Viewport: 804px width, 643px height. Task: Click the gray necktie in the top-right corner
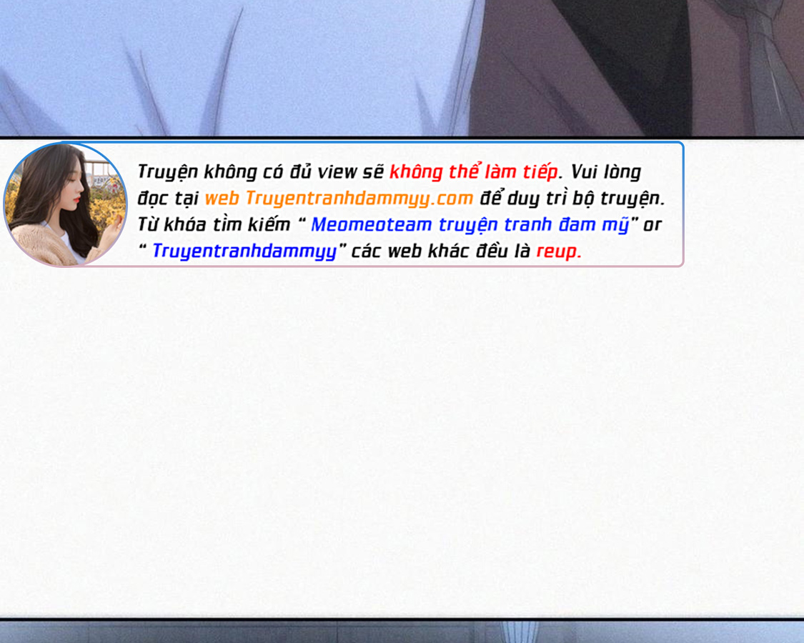tap(768, 64)
